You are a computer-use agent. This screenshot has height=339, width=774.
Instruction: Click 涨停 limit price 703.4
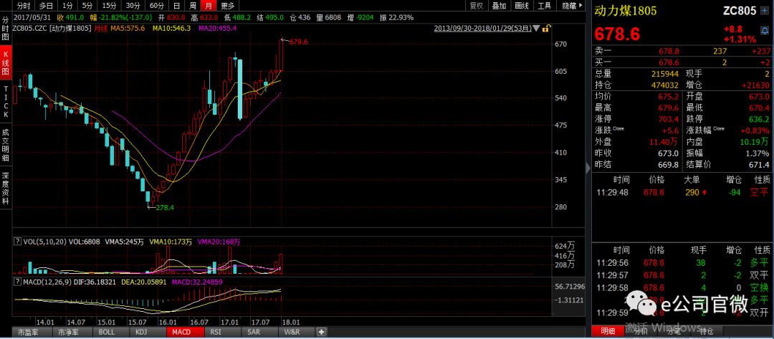pyautogui.click(x=669, y=120)
